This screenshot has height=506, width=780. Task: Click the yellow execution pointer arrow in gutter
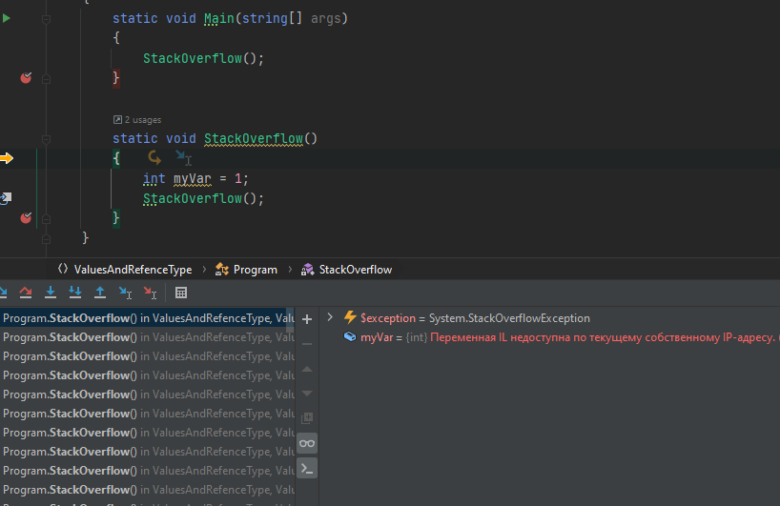(x=7, y=158)
